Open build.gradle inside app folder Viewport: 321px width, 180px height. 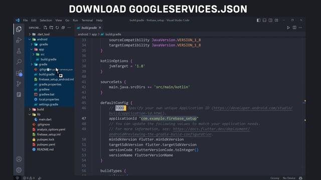(49, 59)
